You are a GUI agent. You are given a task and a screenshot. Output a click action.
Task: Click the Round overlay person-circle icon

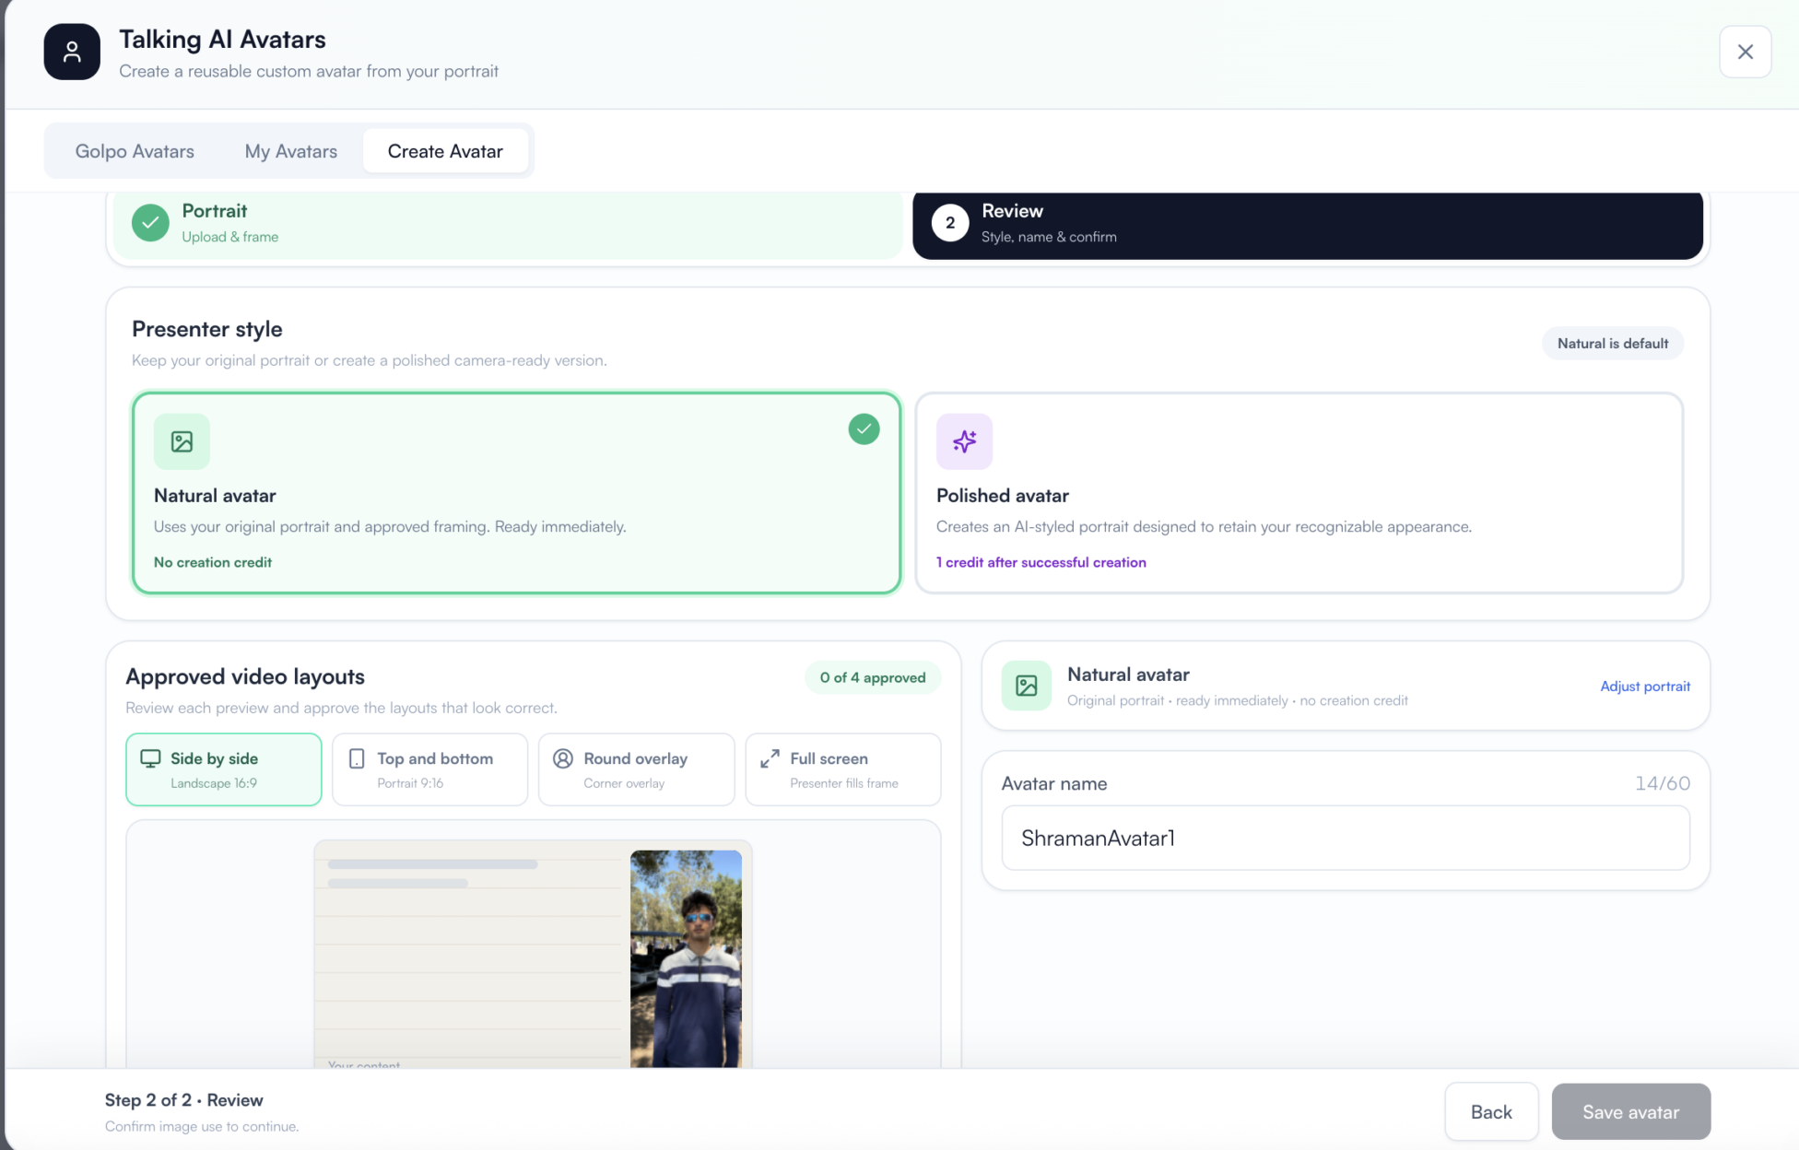click(563, 758)
